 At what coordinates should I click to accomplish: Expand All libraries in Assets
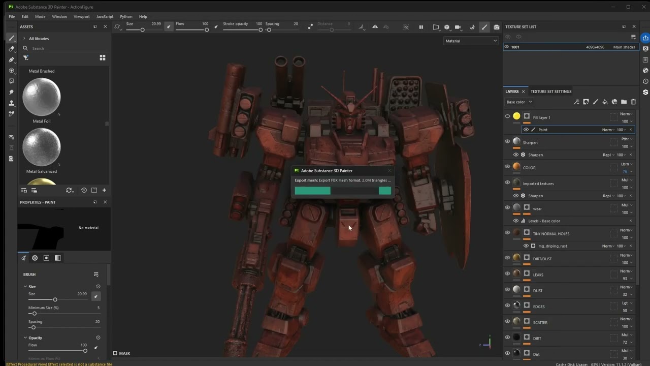point(24,39)
